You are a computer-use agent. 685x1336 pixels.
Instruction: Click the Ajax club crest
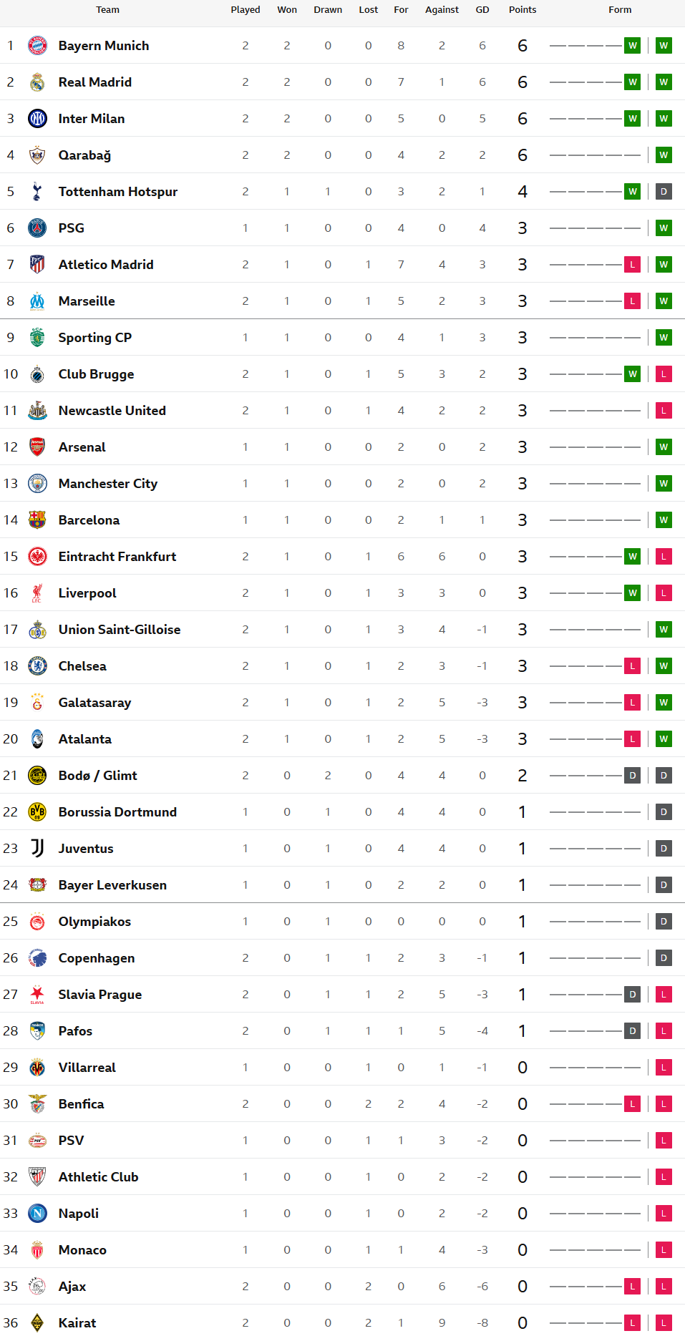[x=37, y=1287]
